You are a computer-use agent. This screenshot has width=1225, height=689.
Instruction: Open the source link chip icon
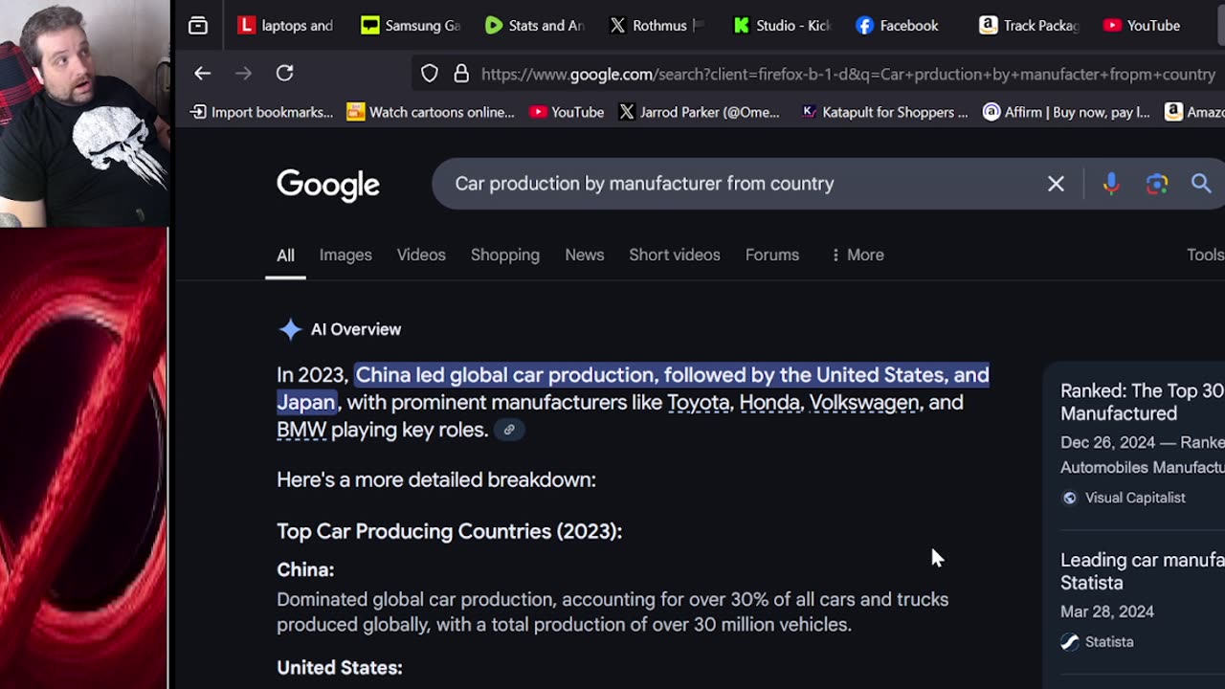(509, 431)
